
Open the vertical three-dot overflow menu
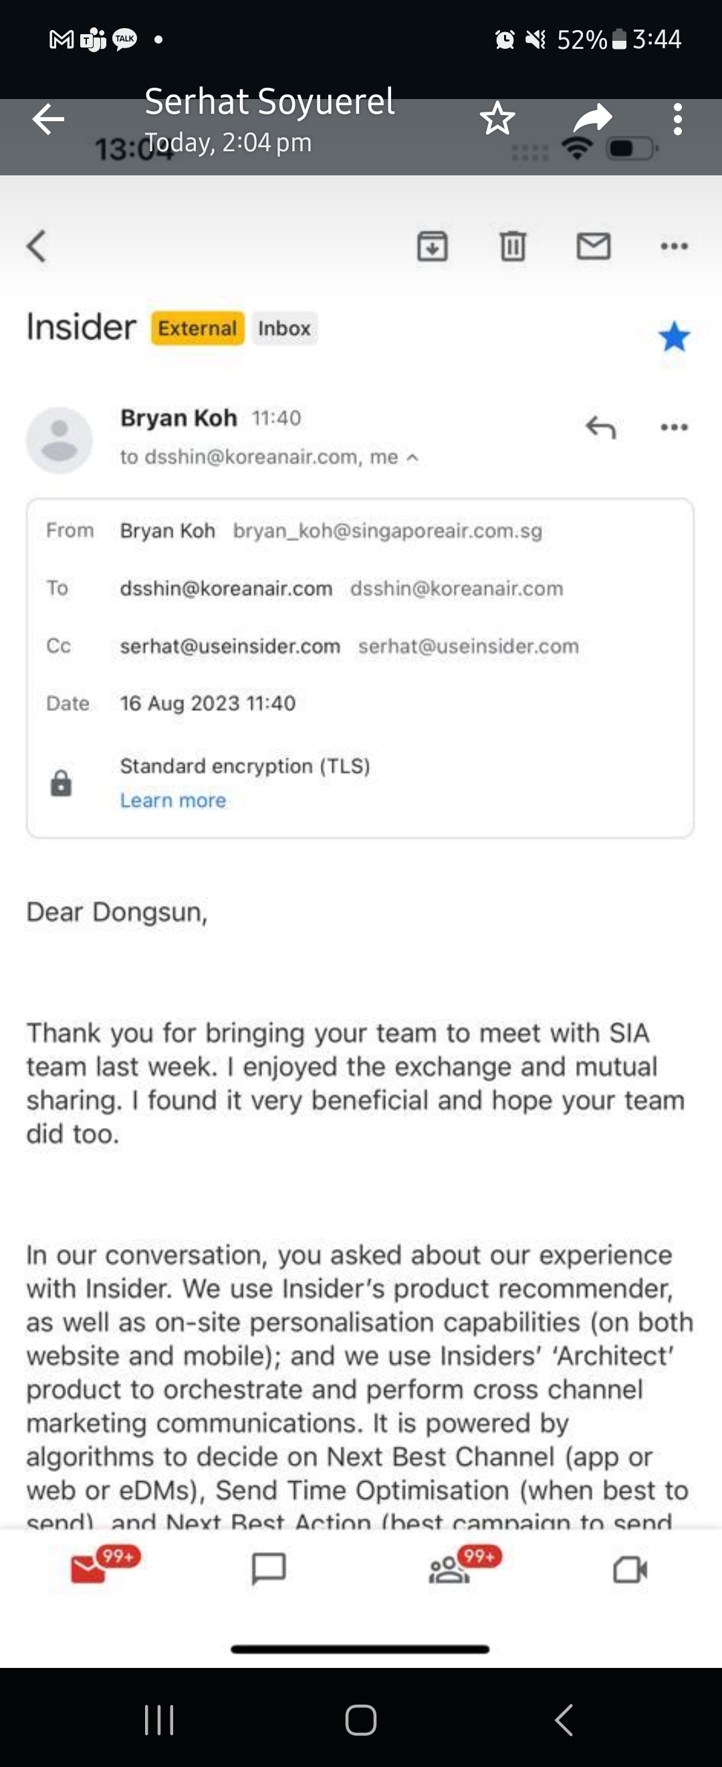click(x=677, y=119)
